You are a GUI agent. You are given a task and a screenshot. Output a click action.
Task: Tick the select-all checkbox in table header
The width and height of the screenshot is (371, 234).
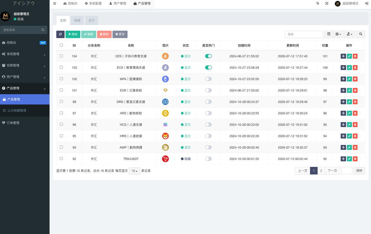coord(61,45)
